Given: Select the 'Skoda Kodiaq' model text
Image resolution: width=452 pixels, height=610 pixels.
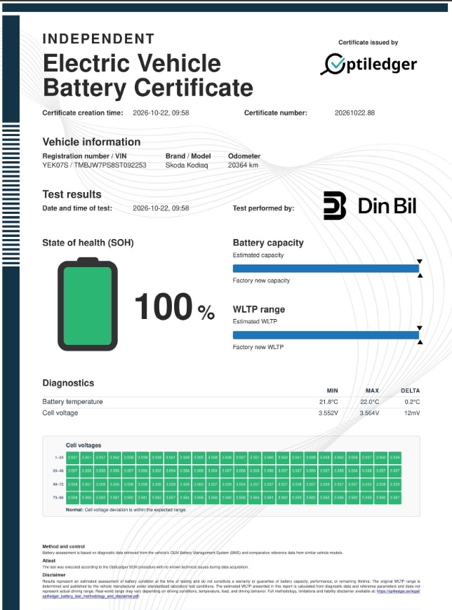Looking at the screenshot, I should tap(187, 165).
